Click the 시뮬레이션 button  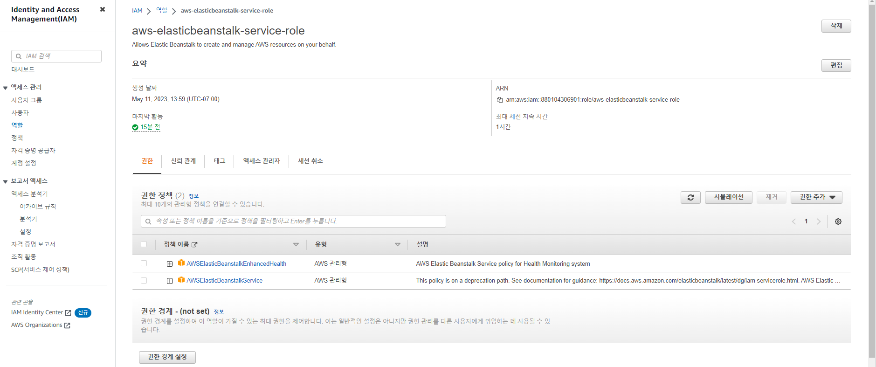coord(729,197)
